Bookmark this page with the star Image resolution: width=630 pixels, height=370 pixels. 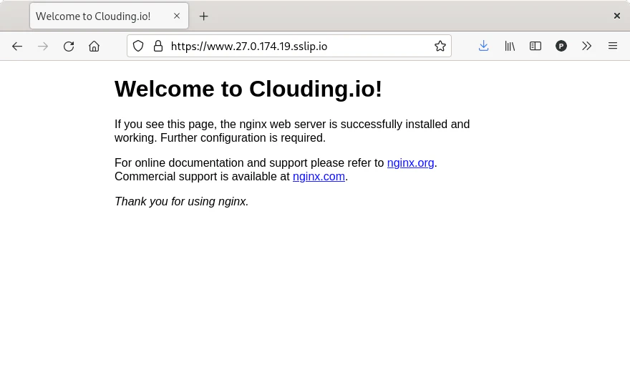click(x=440, y=46)
